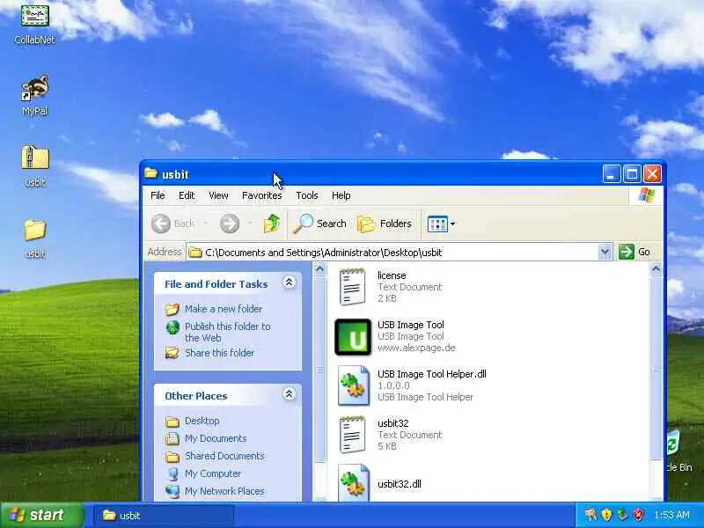Image resolution: width=704 pixels, height=528 pixels.
Task: Click the Forward arrow toolbar button
Action: click(230, 224)
